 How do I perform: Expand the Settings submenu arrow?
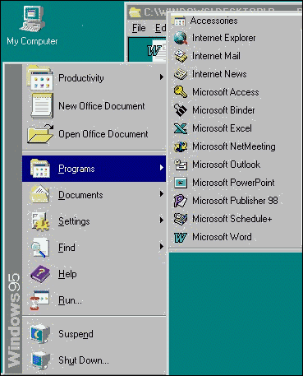(162, 220)
